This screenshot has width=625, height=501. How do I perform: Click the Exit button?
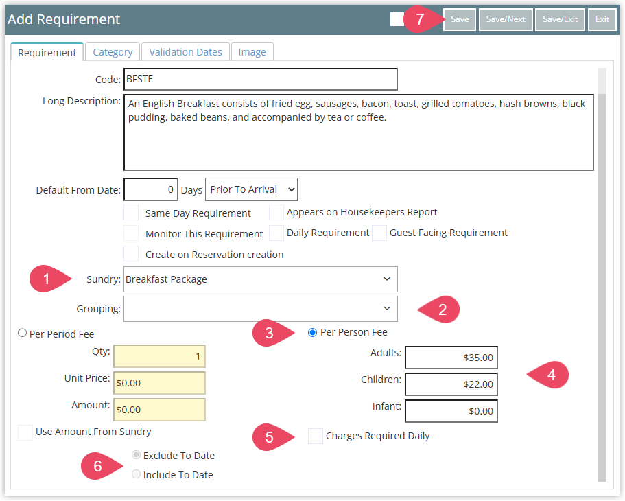(602, 19)
